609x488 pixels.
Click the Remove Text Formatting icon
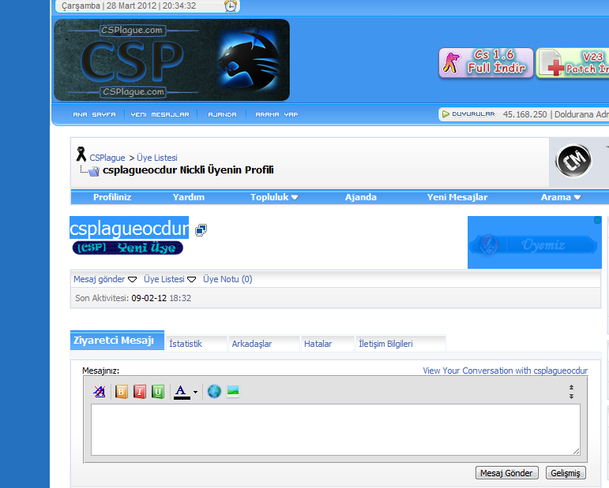pyautogui.click(x=100, y=391)
